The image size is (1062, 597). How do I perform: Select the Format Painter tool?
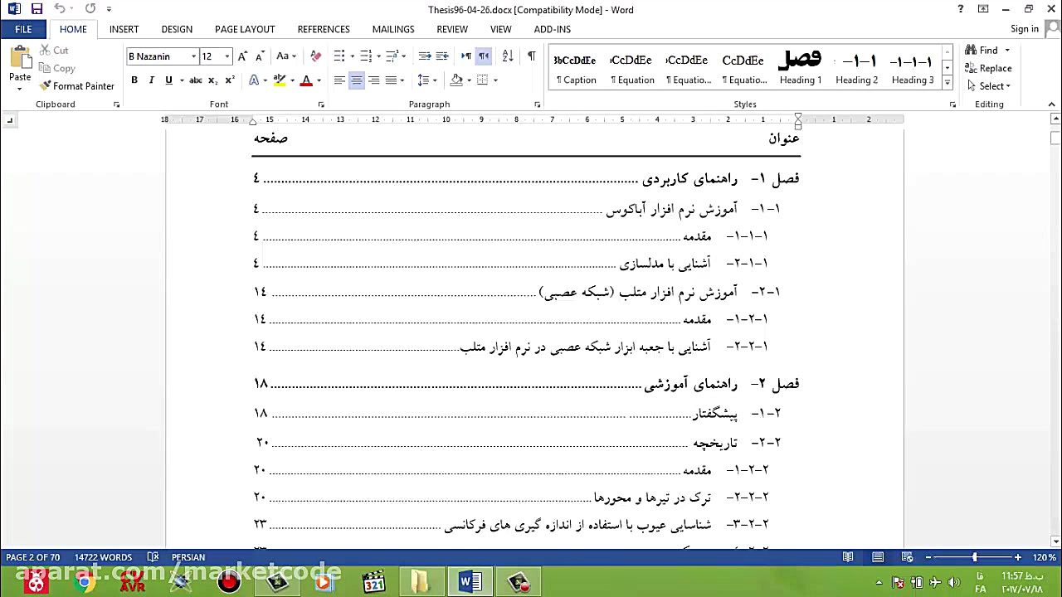pos(77,85)
